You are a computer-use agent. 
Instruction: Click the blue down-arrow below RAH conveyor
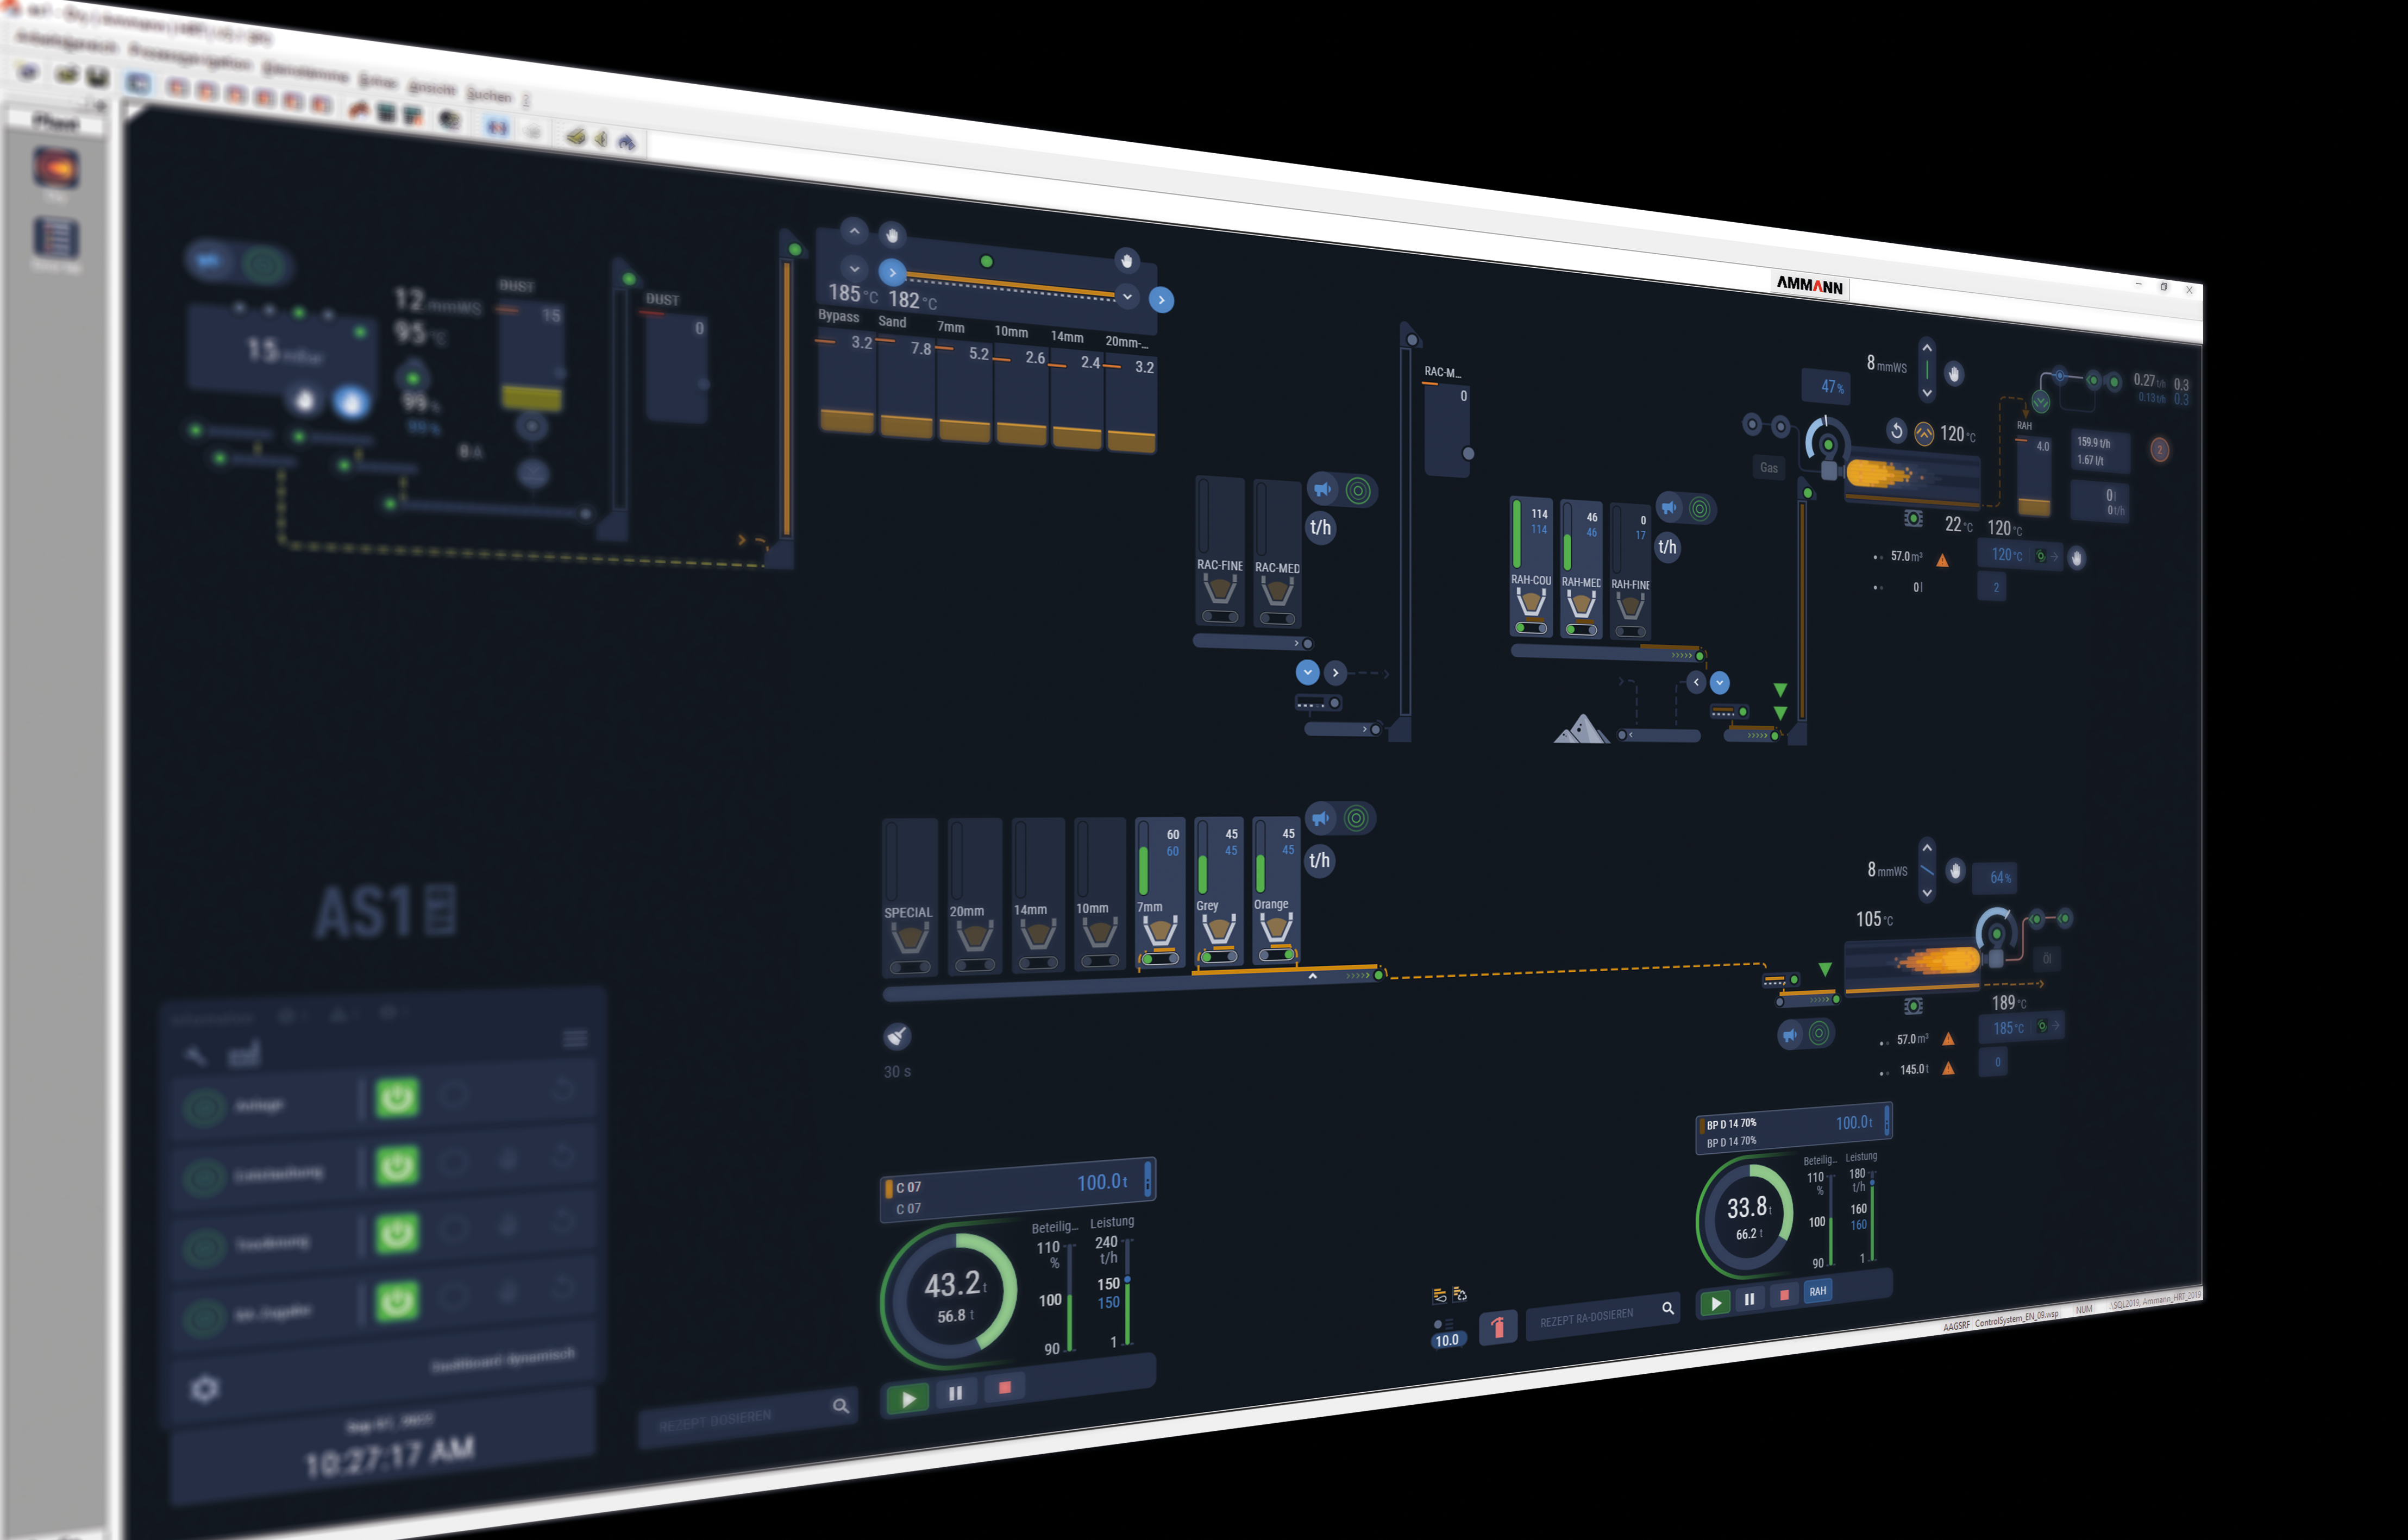coord(1720,682)
